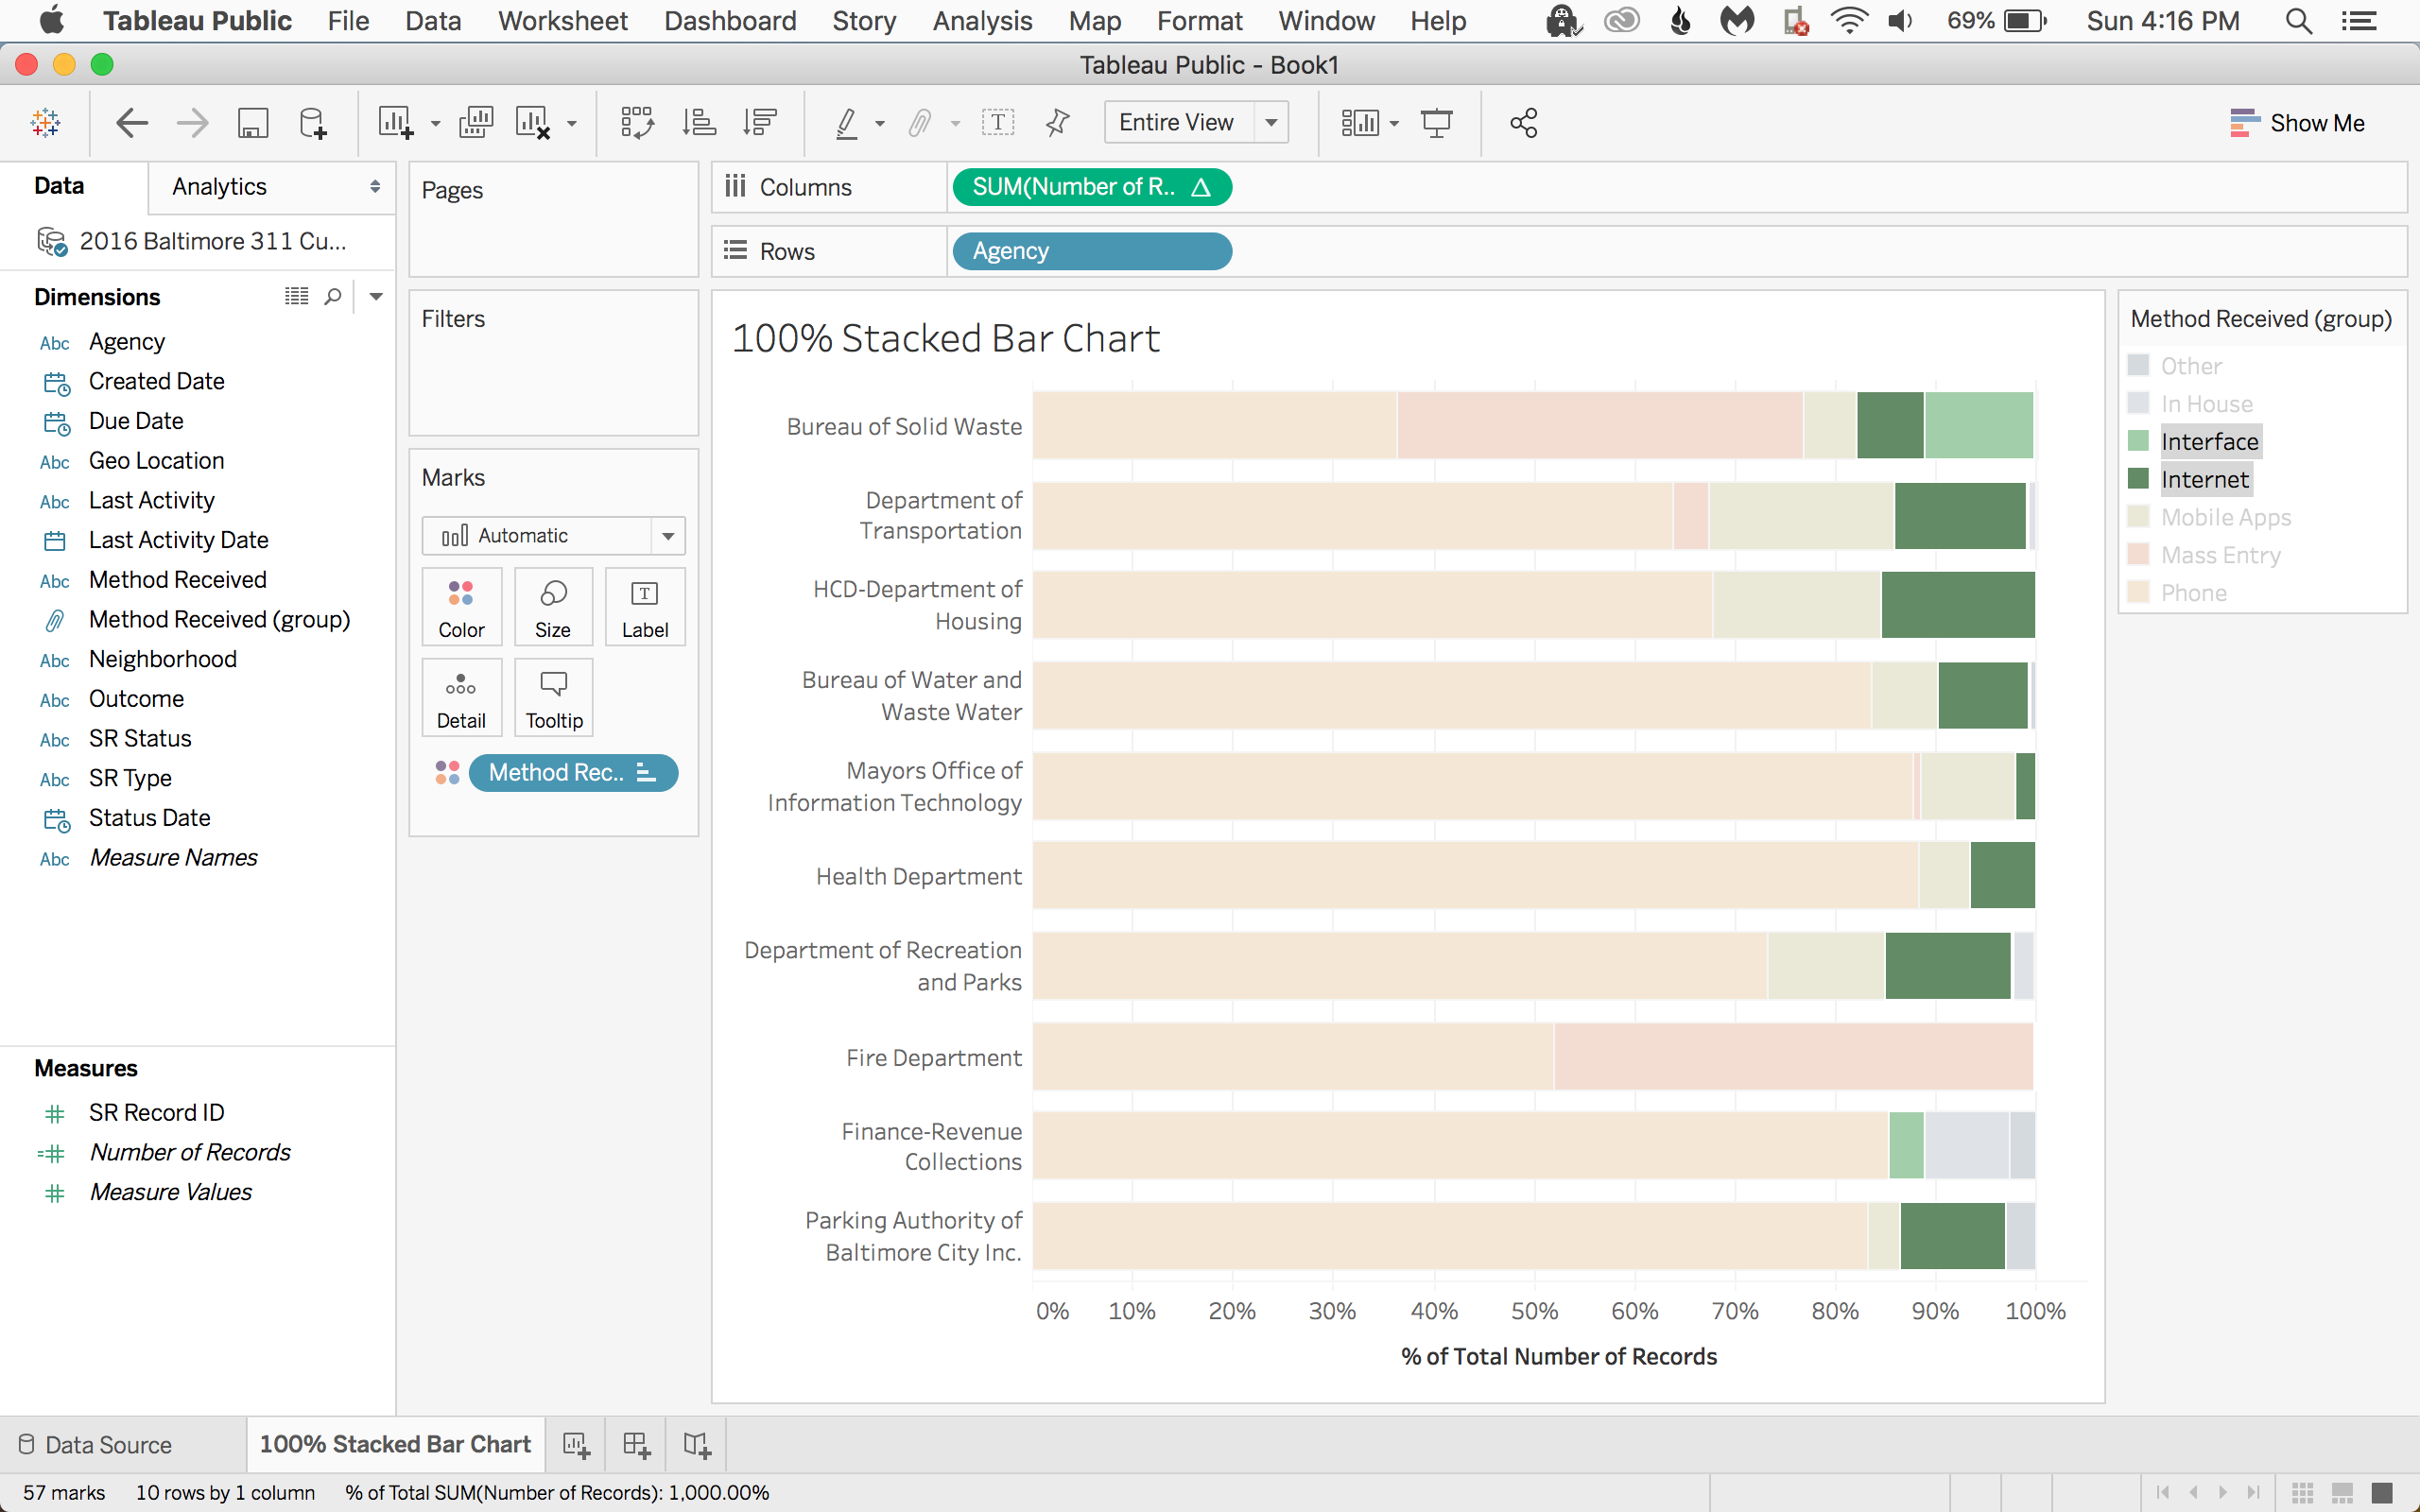The image size is (2420, 1512).
Task: Click the Undo back arrow
Action: pyautogui.click(x=132, y=123)
